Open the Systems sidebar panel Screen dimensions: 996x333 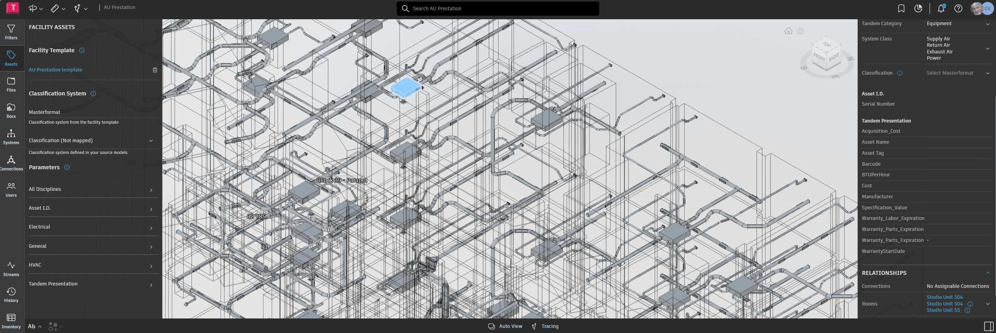click(x=11, y=137)
